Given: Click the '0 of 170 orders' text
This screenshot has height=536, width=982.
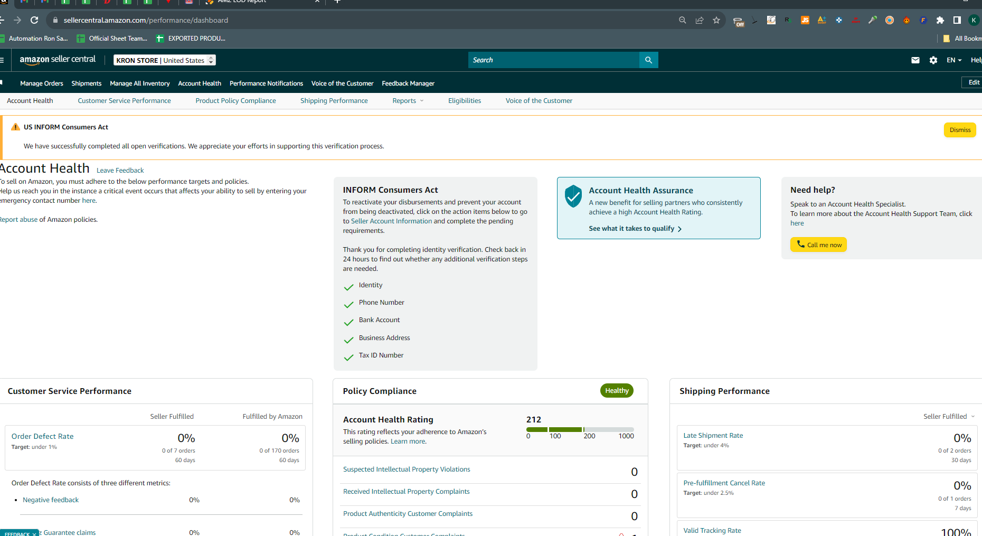Looking at the screenshot, I should (279, 451).
